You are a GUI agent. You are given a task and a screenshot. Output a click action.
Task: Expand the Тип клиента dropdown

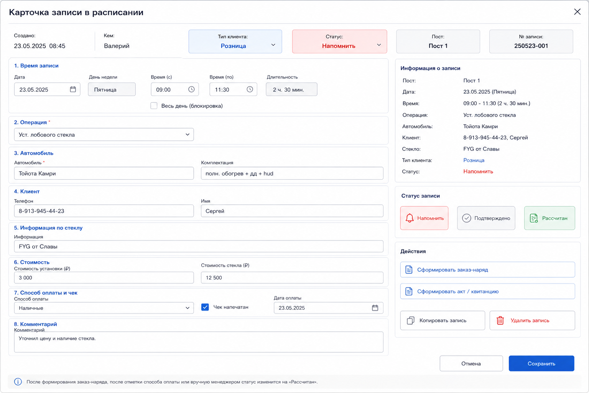pyautogui.click(x=235, y=41)
